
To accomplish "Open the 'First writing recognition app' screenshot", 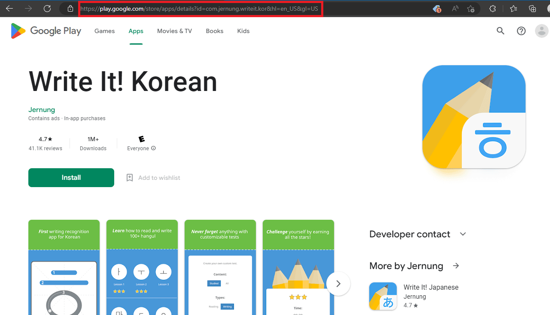I will 64,267.
